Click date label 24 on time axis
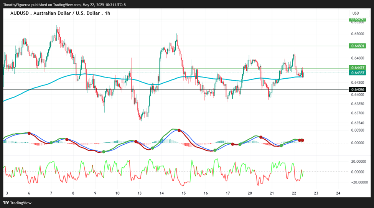The image size is (374, 208). [338, 193]
